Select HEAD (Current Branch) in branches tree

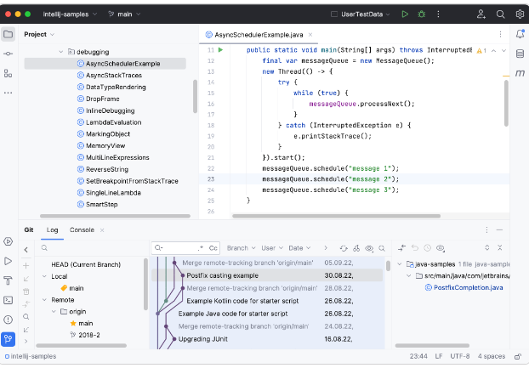86,264
